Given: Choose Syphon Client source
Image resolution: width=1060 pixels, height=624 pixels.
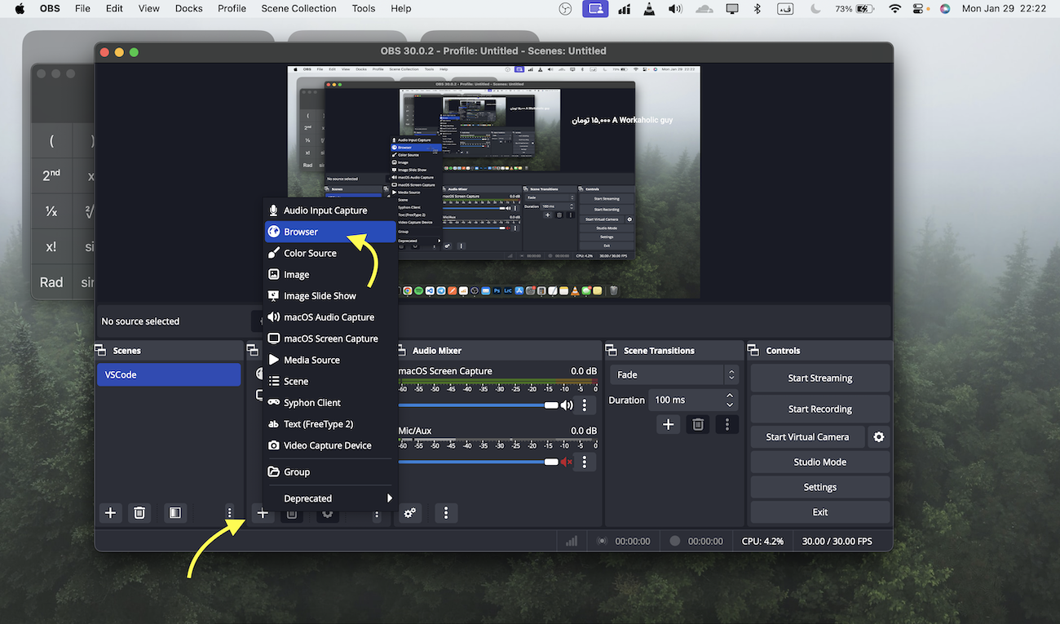Looking at the screenshot, I should tap(330, 402).
